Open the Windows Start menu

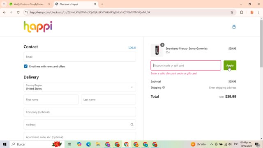[5, 144]
